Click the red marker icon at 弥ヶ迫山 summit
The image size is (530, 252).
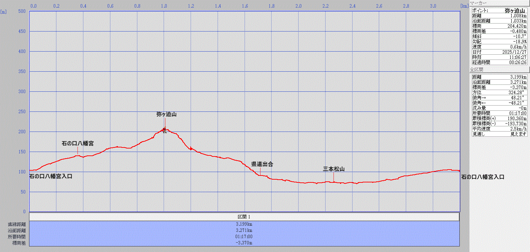click(x=164, y=130)
